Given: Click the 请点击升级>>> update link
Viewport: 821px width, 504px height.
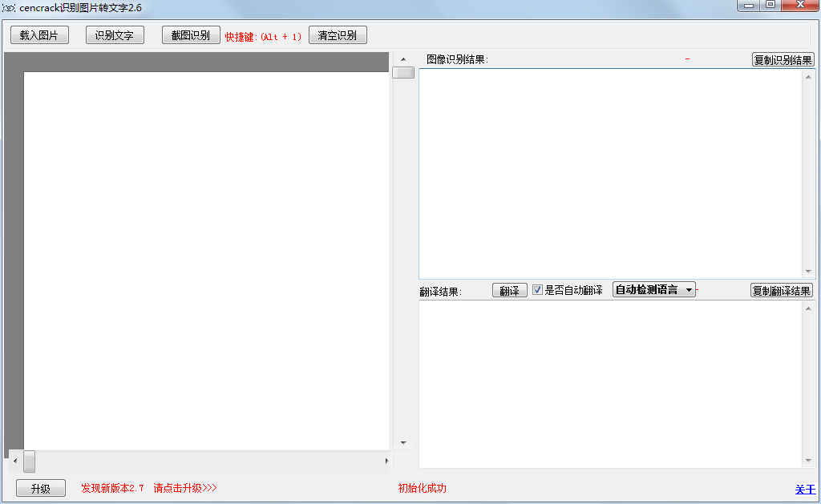Looking at the screenshot, I should 183,488.
